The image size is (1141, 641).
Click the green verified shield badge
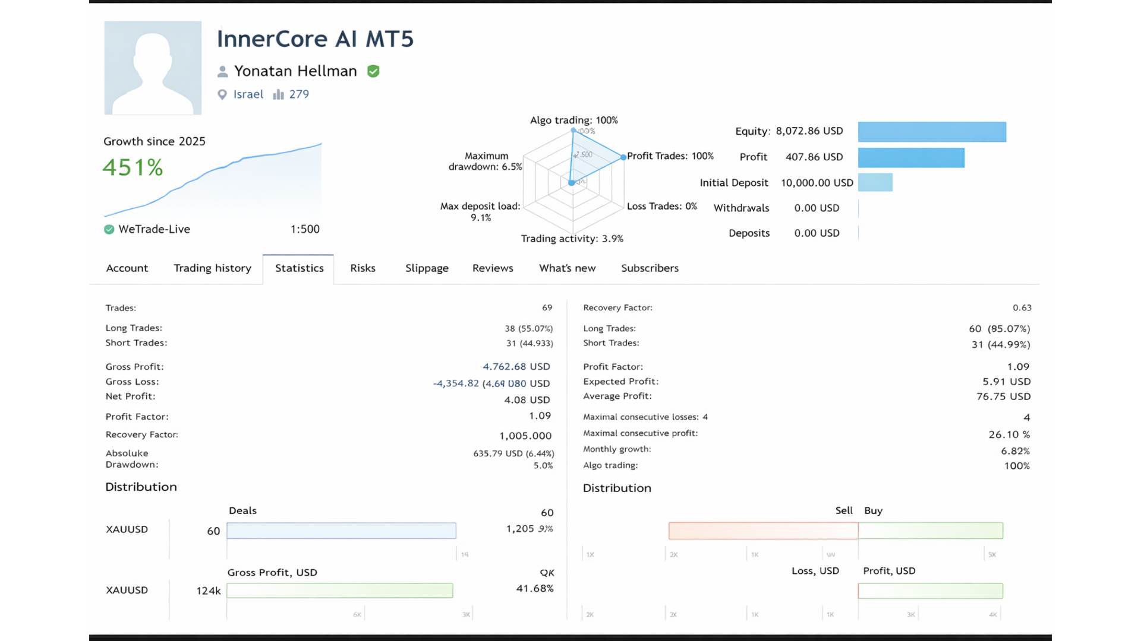click(373, 71)
